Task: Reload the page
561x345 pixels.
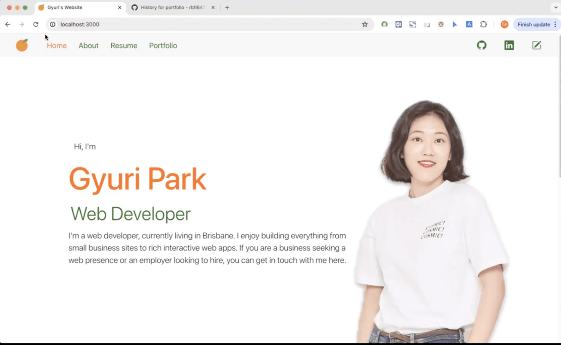Action: point(36,24)
